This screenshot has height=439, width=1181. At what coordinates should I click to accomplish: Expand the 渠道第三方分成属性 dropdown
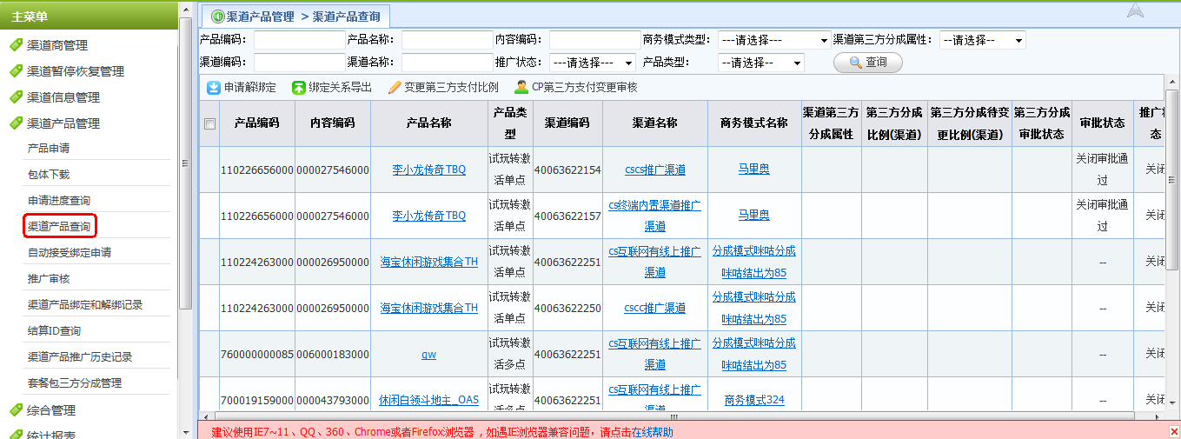(982, 40)
